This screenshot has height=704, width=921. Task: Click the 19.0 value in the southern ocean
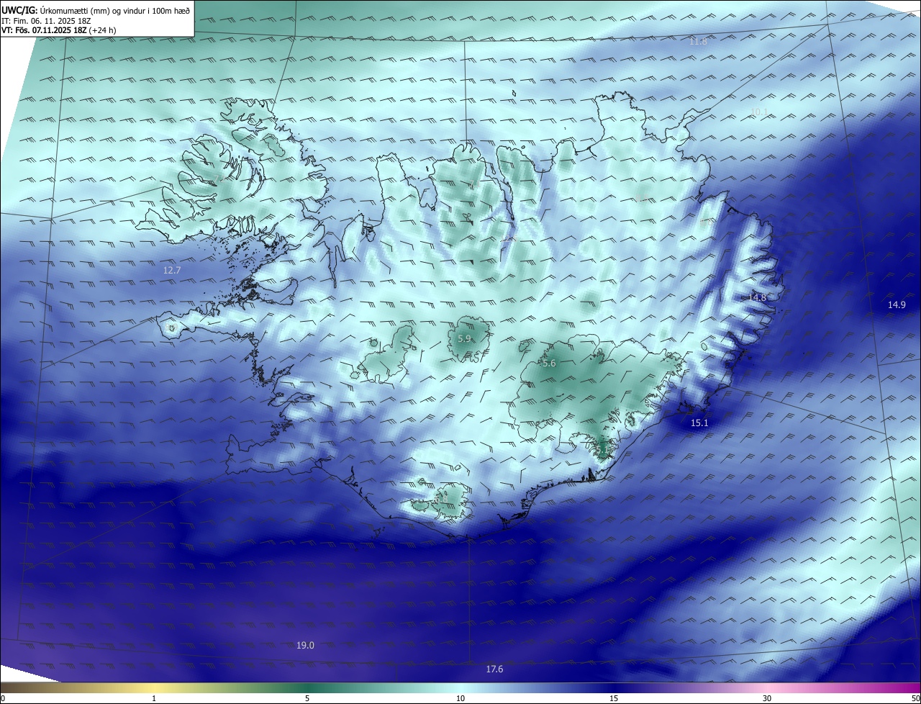(x=305, y=646)
